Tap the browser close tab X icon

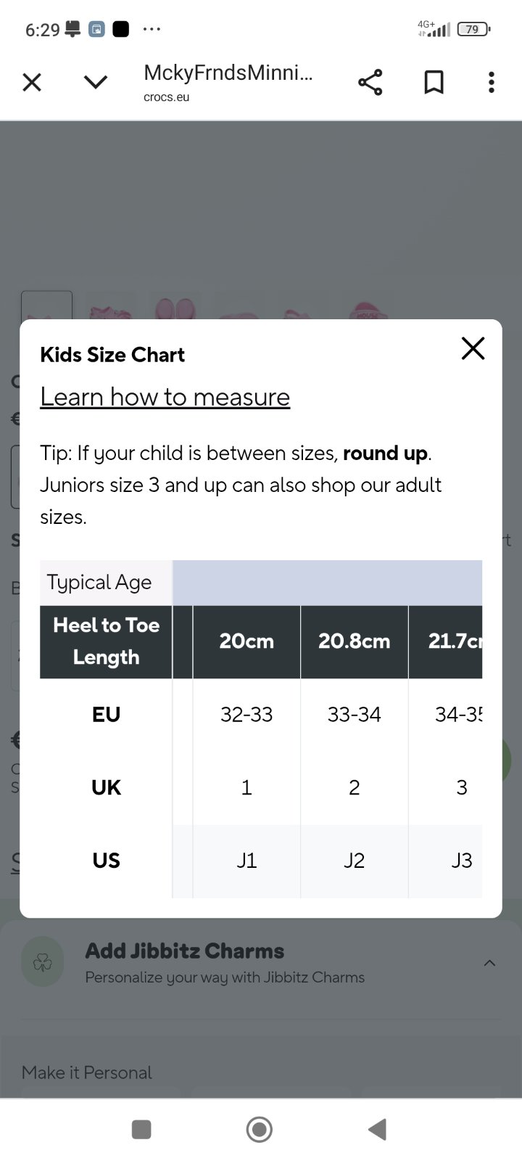tap(32, 82)
